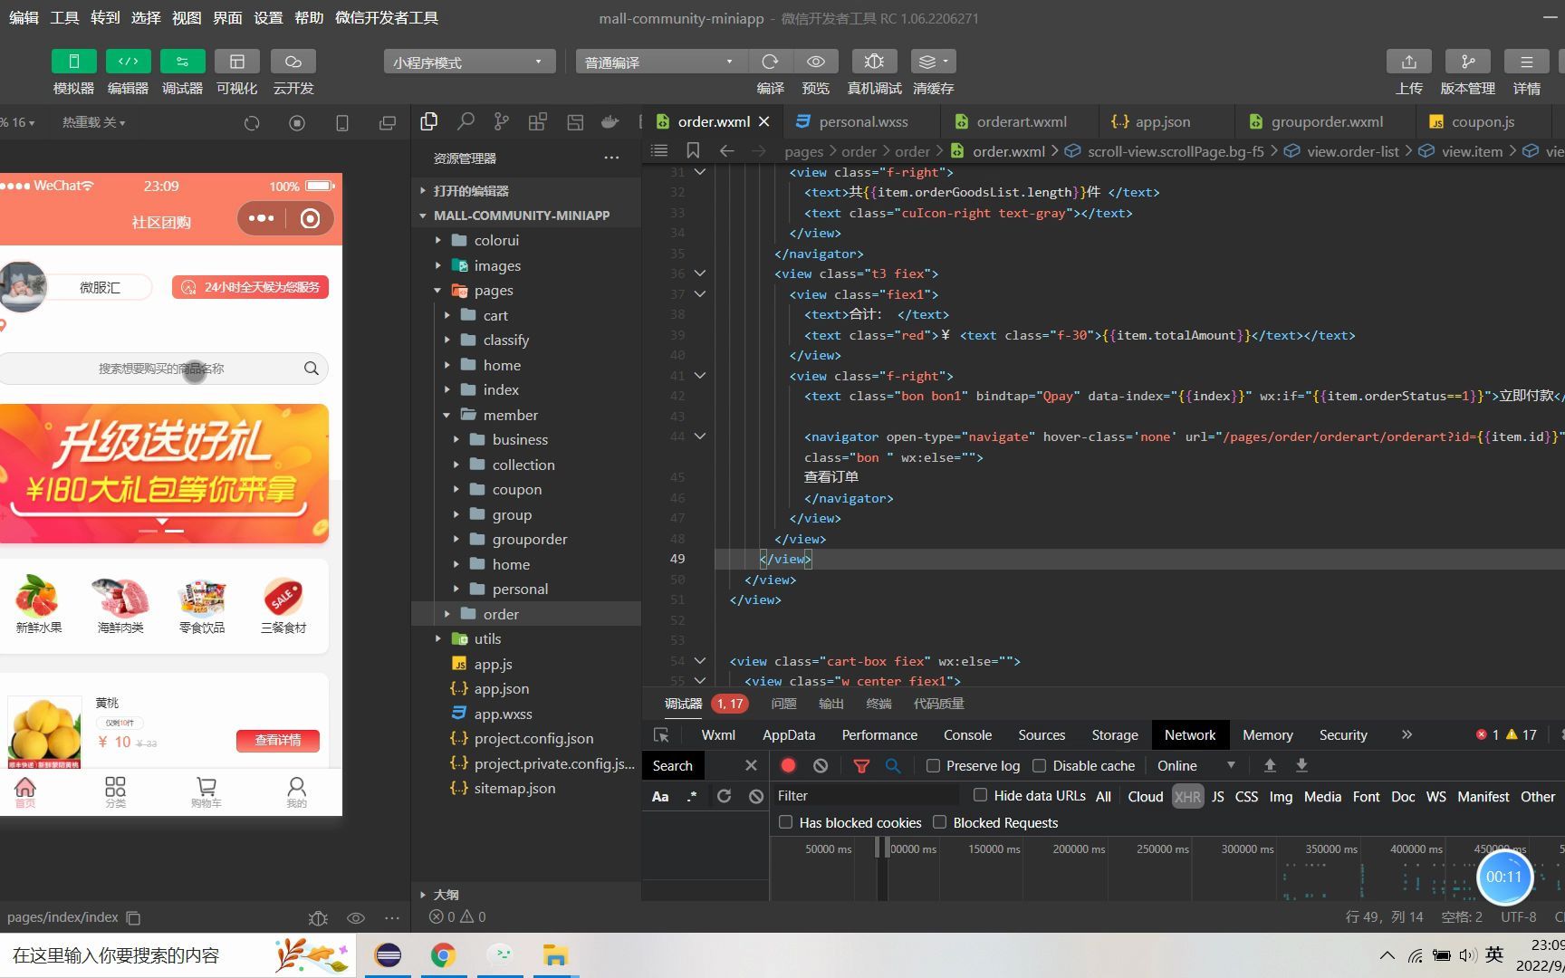
Task: Select the XHR filter type
Action: coord(1187,796)
